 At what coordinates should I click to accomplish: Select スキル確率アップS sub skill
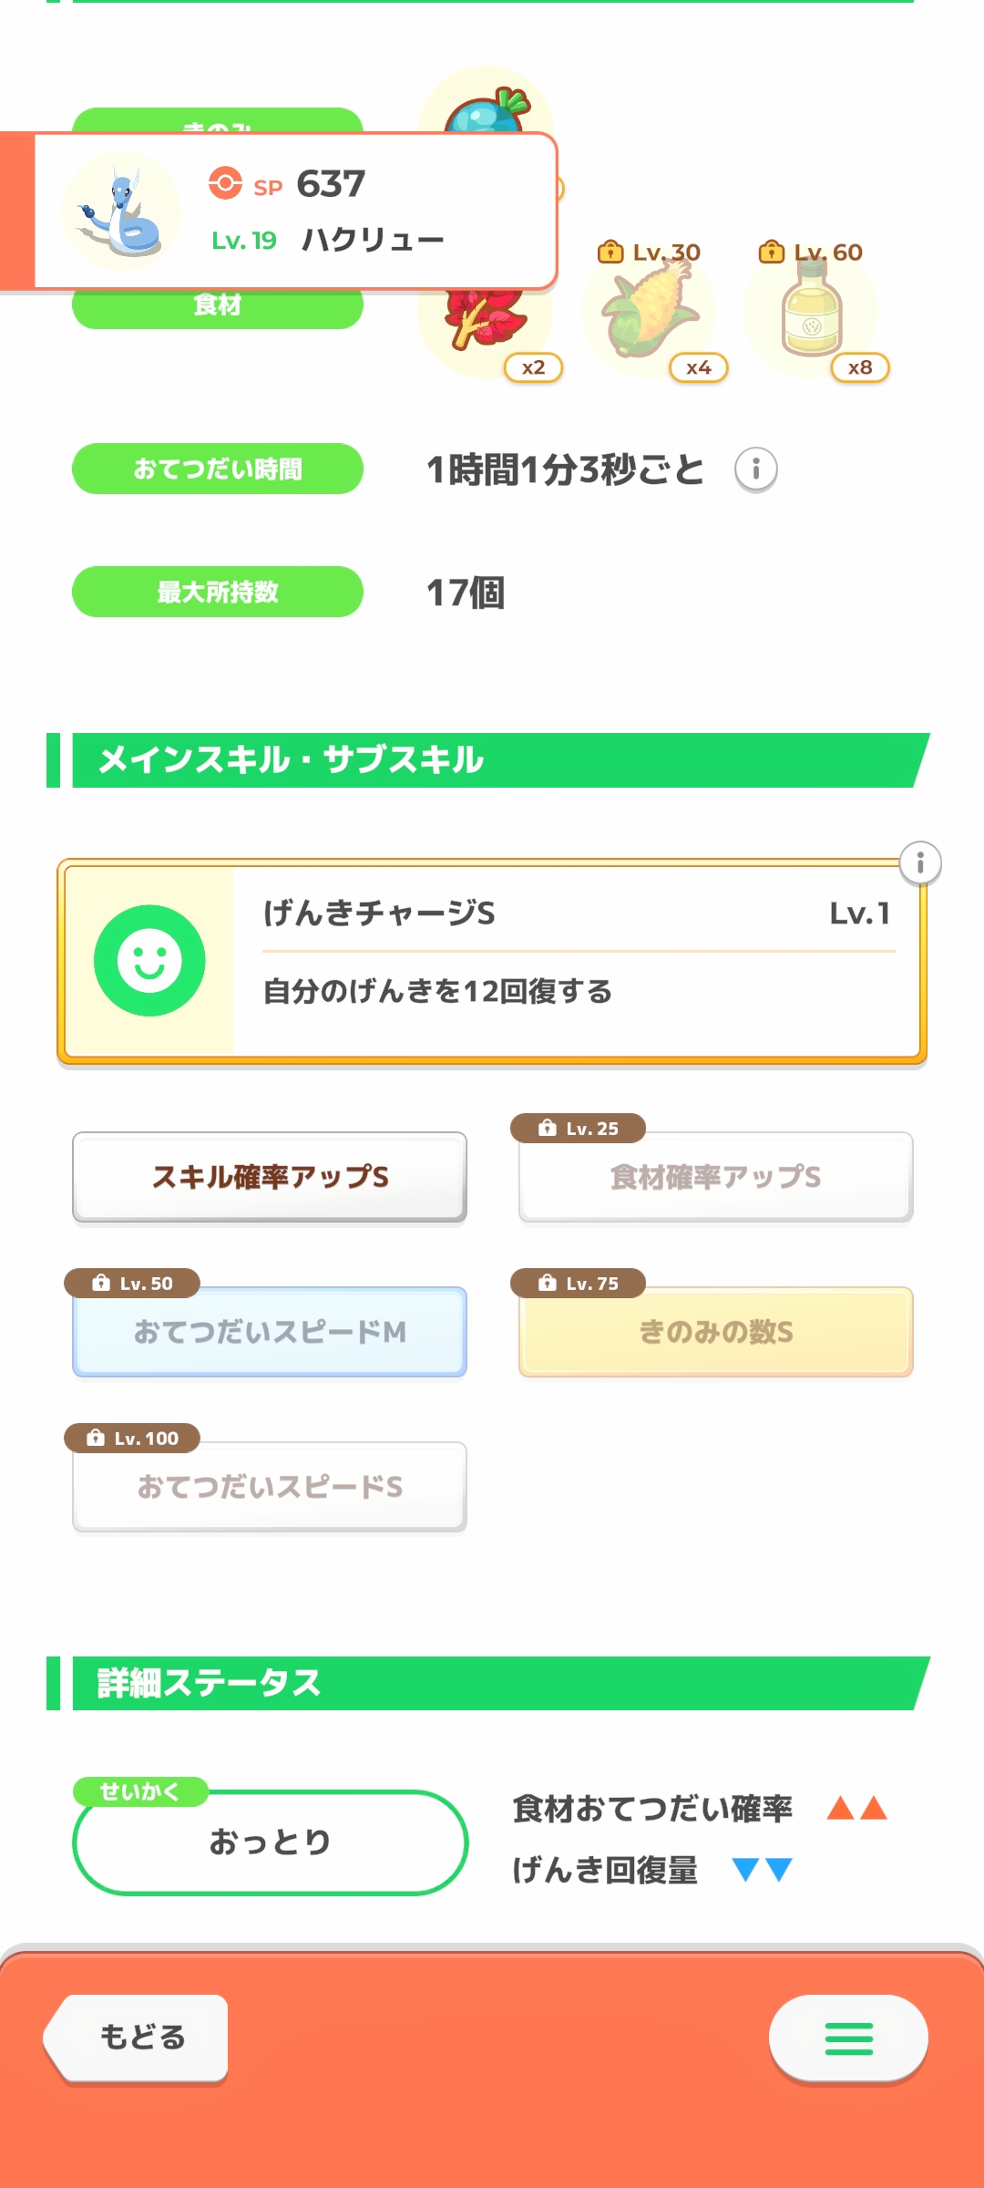[270, 1177]
